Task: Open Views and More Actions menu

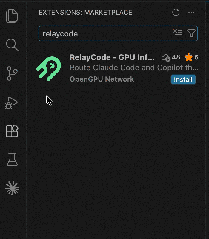Action: 191,12
